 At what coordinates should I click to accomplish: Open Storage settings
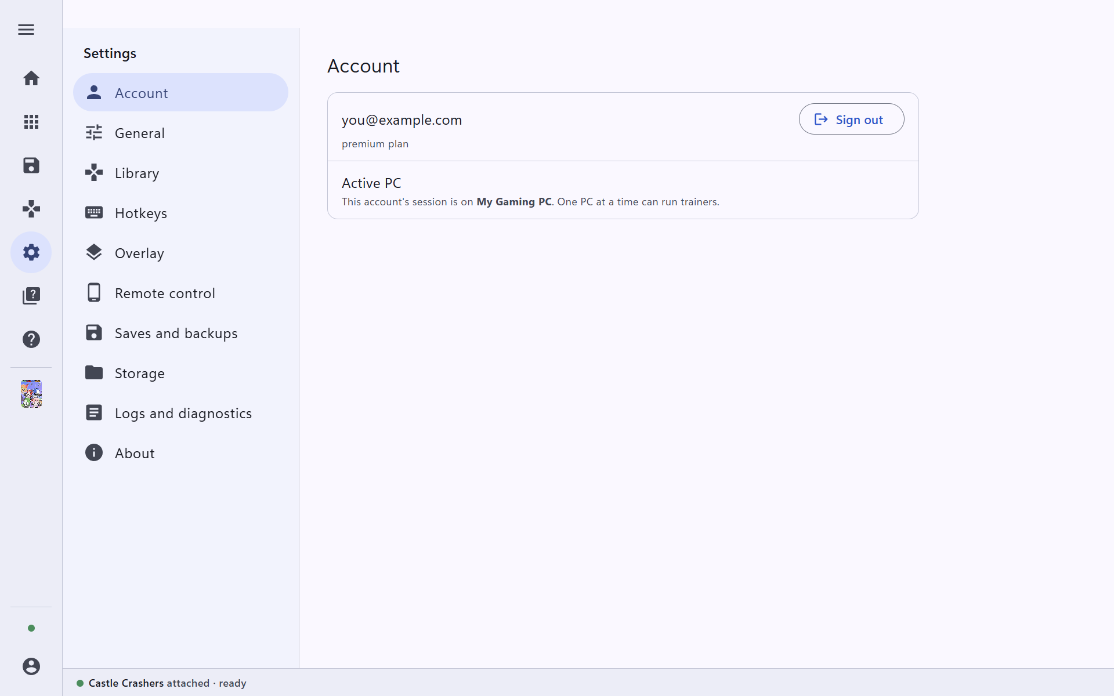pyautogui.click(x=180, y=373)
